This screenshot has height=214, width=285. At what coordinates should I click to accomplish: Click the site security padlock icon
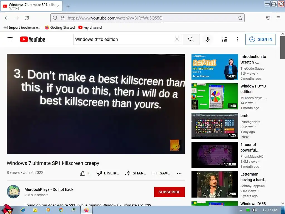pos(63,18)
